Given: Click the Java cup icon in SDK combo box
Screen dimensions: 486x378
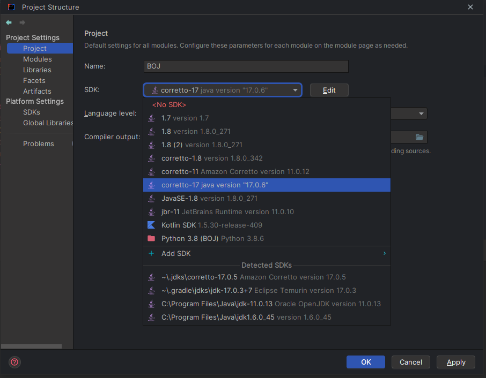Looking at the screenshot, I should [x=154, y=90].
